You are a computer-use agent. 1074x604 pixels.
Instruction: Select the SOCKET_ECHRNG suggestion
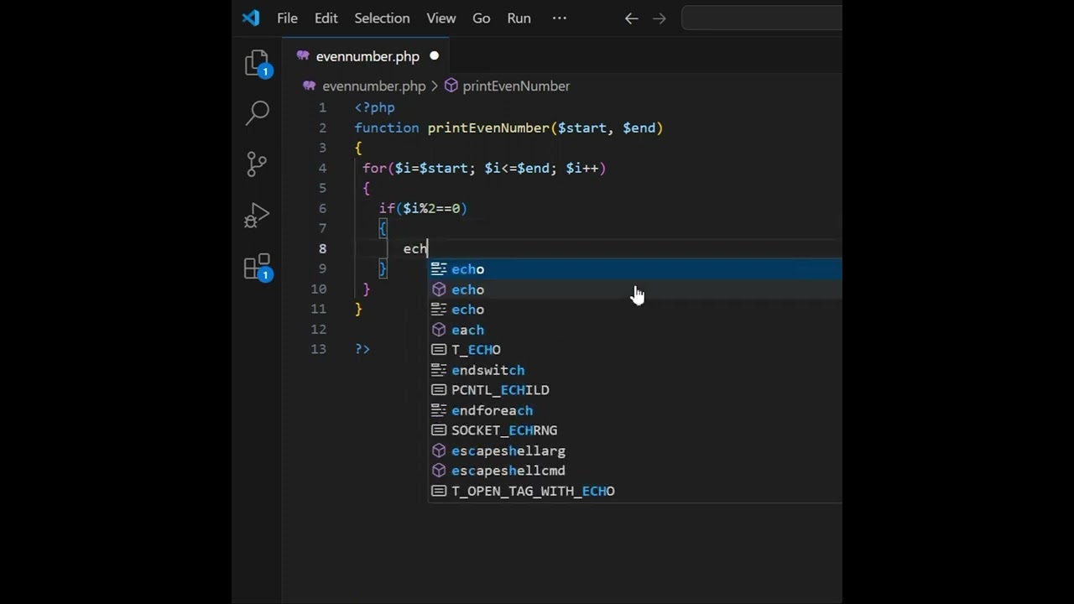point(635,430)
